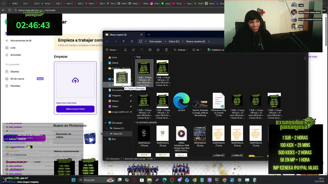The image size is (328, 184).
Task: Open Diseños in Photoroom sidebar
Action: [15, 72]
